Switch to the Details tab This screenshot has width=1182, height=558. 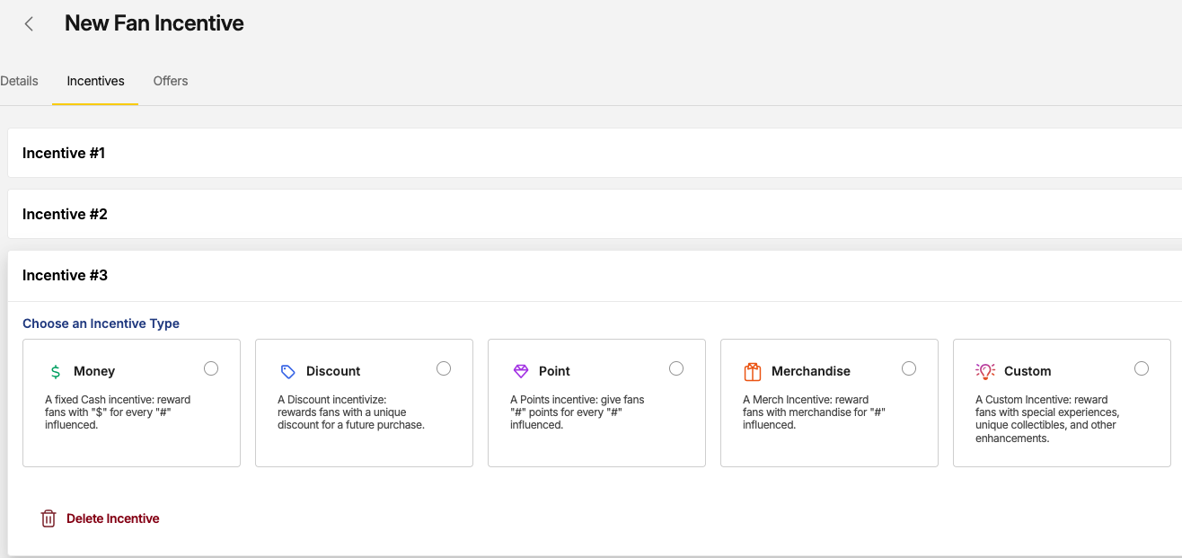click(19, 81)
